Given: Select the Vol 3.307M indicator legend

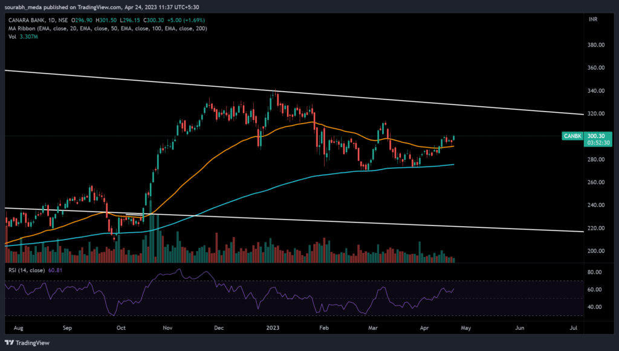Looking at the screenshot, I should (x=24, y=37).
